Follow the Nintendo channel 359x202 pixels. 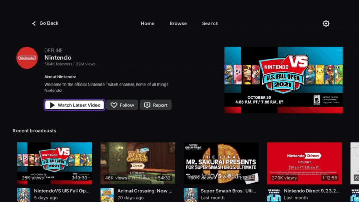click(x=122, y=105)
